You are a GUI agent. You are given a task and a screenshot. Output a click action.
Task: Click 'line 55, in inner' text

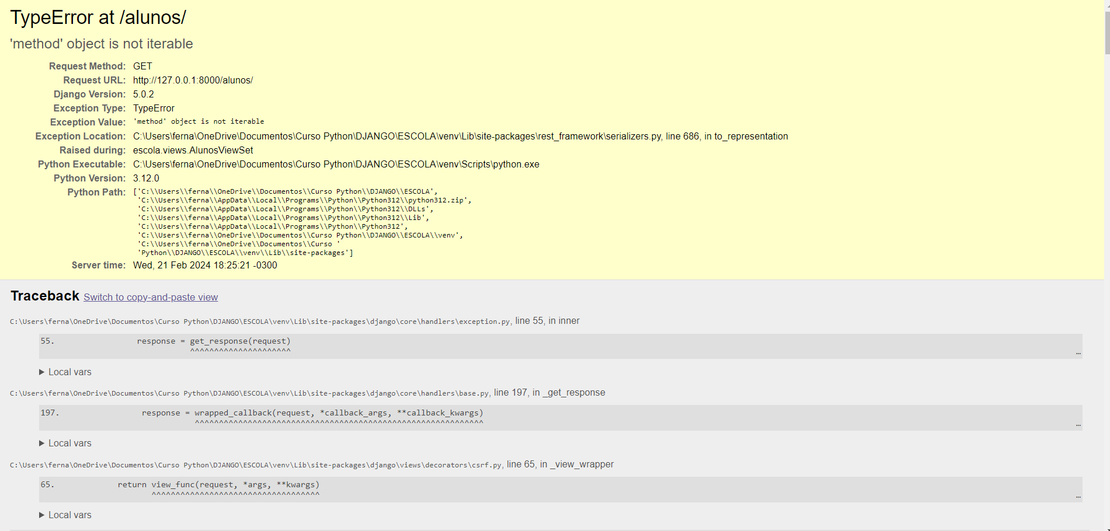(547, 321)
